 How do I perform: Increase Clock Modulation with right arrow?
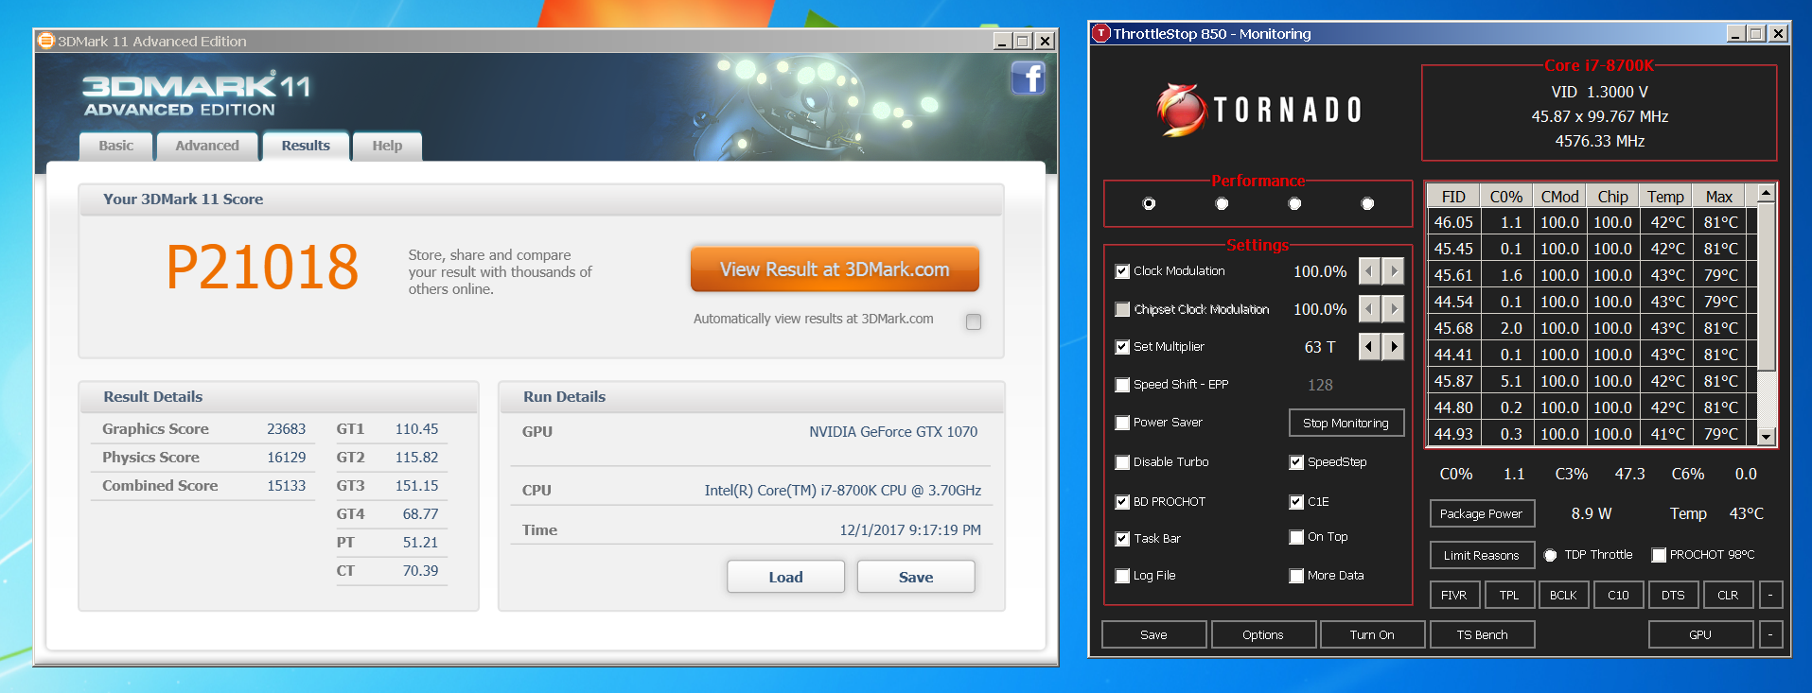(x=1394, y=271)
